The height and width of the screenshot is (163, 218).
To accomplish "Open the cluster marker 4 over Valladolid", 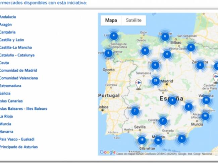I will [x=155, y=65].
